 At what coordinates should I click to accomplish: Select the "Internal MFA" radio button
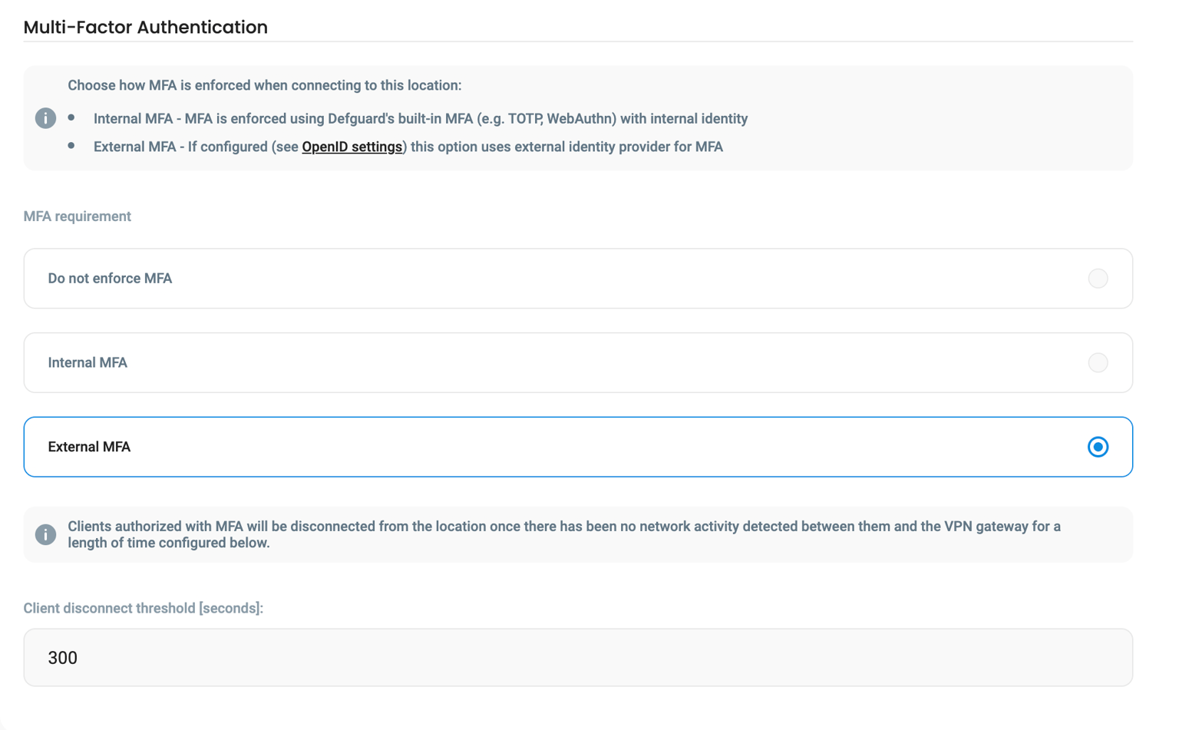[1098, 362]
